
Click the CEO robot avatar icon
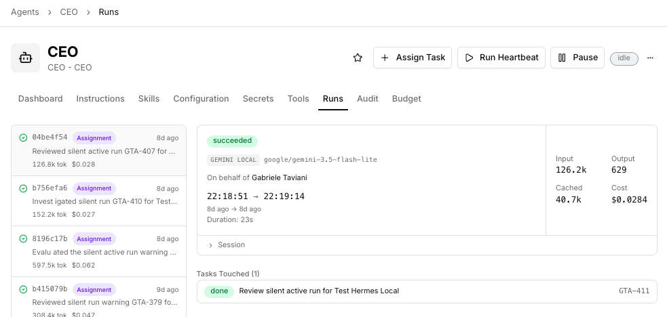tap(26, 58)
